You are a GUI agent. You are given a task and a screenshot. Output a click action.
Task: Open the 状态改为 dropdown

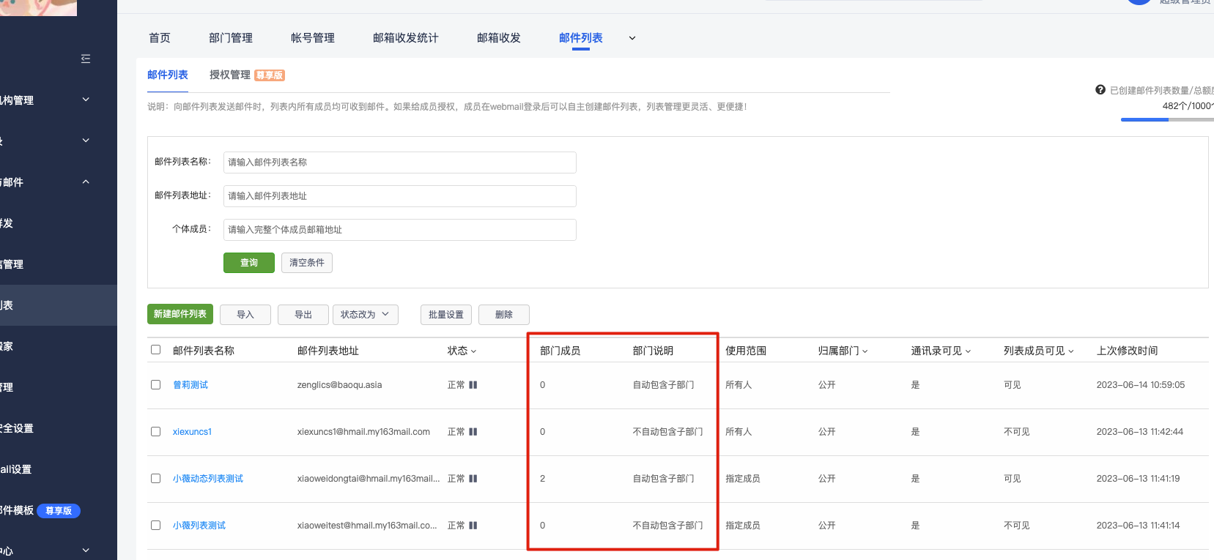[366, 315]
